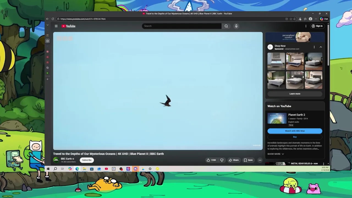Click the URL in the address bar

click(x=83, y=19)
